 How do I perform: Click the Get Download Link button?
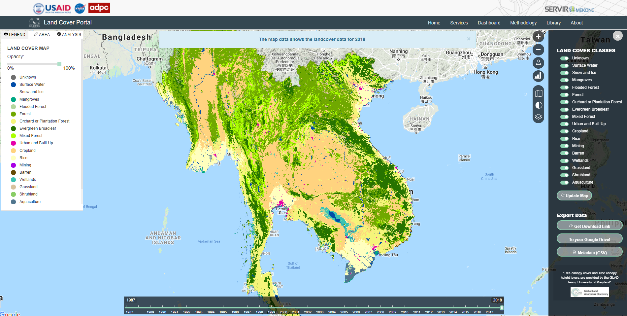pos(589,226)
